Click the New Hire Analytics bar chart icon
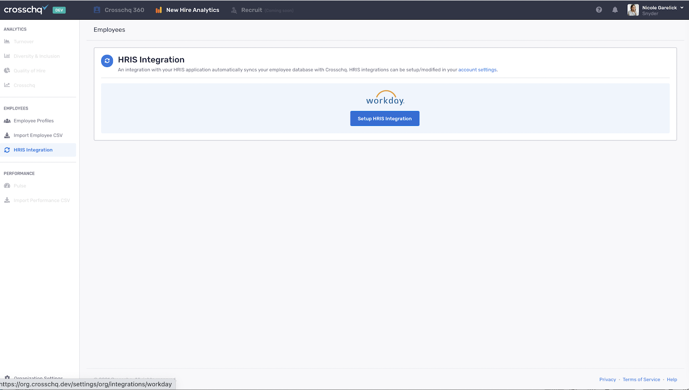The height and width of the screenshot is (390, 689). [x=158, y=10]
